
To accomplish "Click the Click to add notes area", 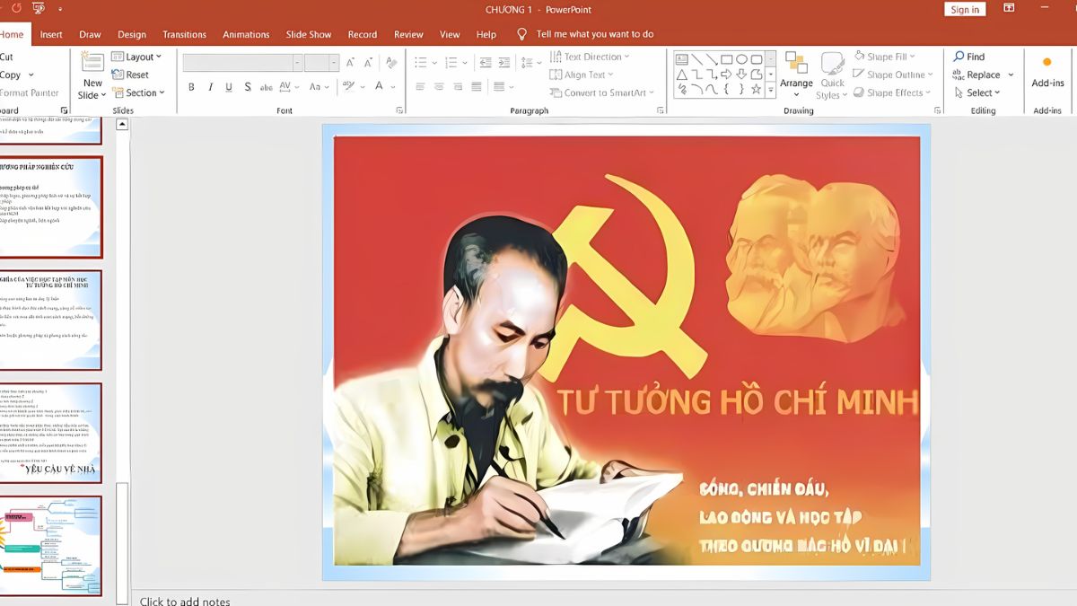I will click(x=185, y=601).
